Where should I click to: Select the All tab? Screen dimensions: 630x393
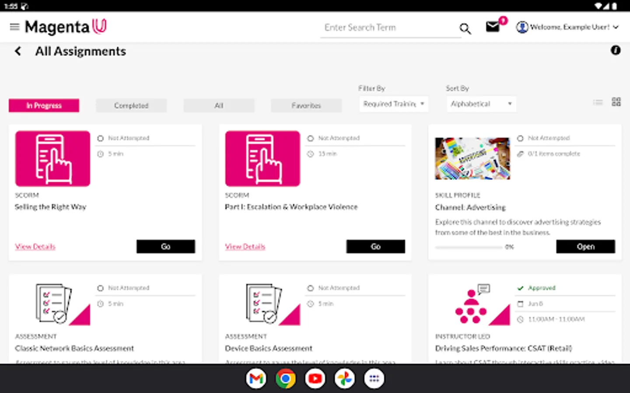pyautogui.click(x=219, y=106)
